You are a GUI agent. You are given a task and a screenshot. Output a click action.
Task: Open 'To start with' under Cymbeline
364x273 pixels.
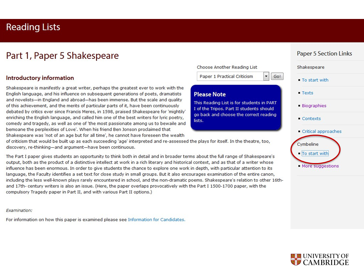click(315, 154)
